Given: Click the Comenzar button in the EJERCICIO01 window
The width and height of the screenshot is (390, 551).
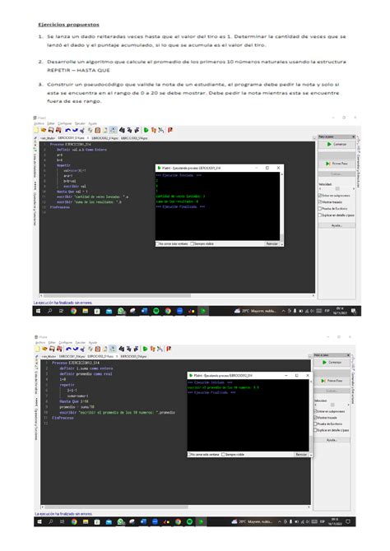Looking at the screenshot, I should click(337, 145).
